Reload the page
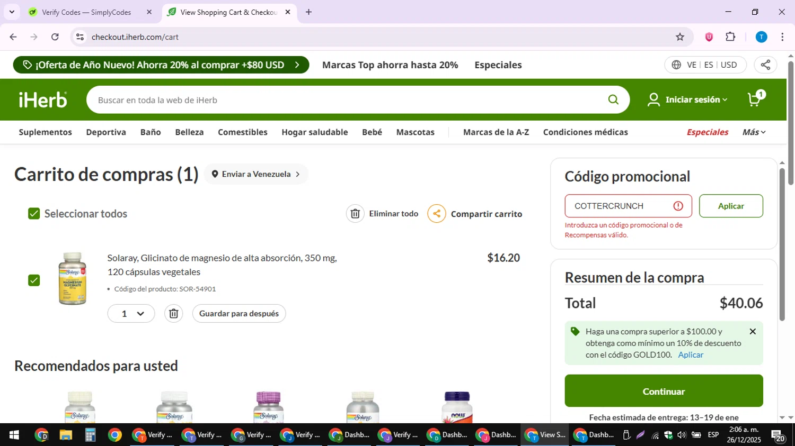The image size is (795, 446). [x=55, y=37]
